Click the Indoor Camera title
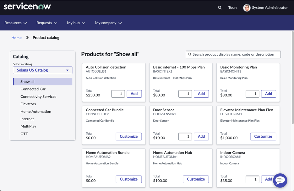Viewport: 294px width, 191px height. tap(233, 153)
